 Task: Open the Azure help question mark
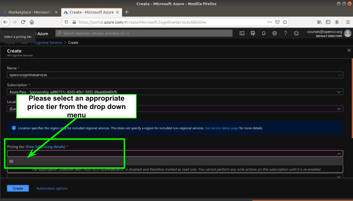pos(285,33)
